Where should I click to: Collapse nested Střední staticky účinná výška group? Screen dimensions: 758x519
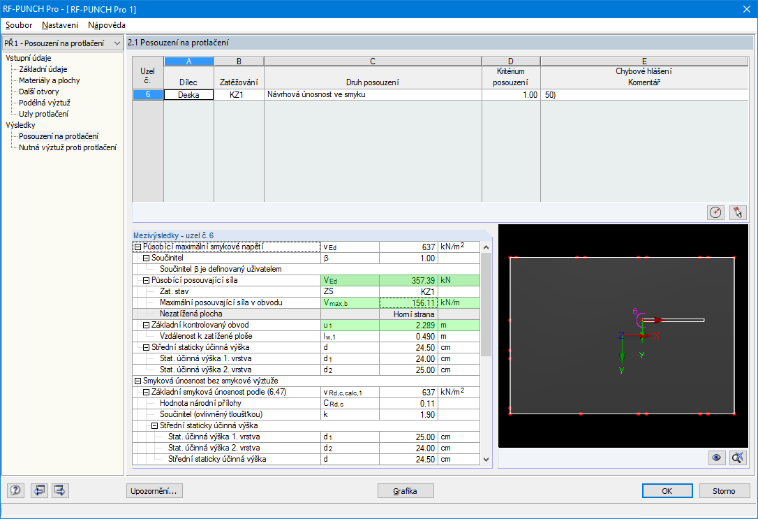coord(155,425)
